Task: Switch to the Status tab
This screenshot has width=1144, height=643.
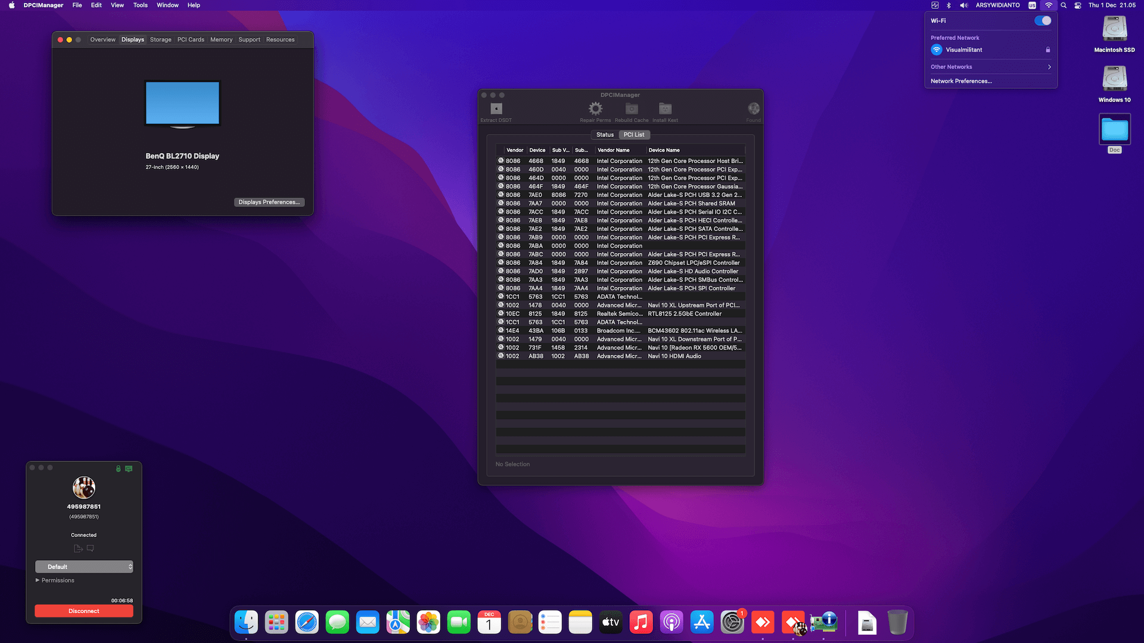Action: pos(605,135)
